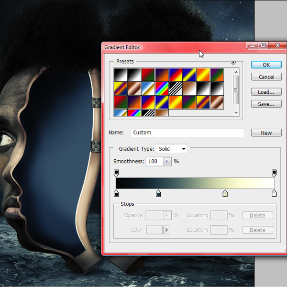Click the presets list scroll up arrow
The width and height of the screenshot is (287, 287).
coord(236,72)
